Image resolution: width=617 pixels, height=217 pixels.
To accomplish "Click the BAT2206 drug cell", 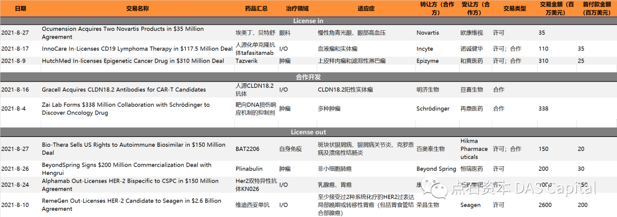I will pos(247,149).
